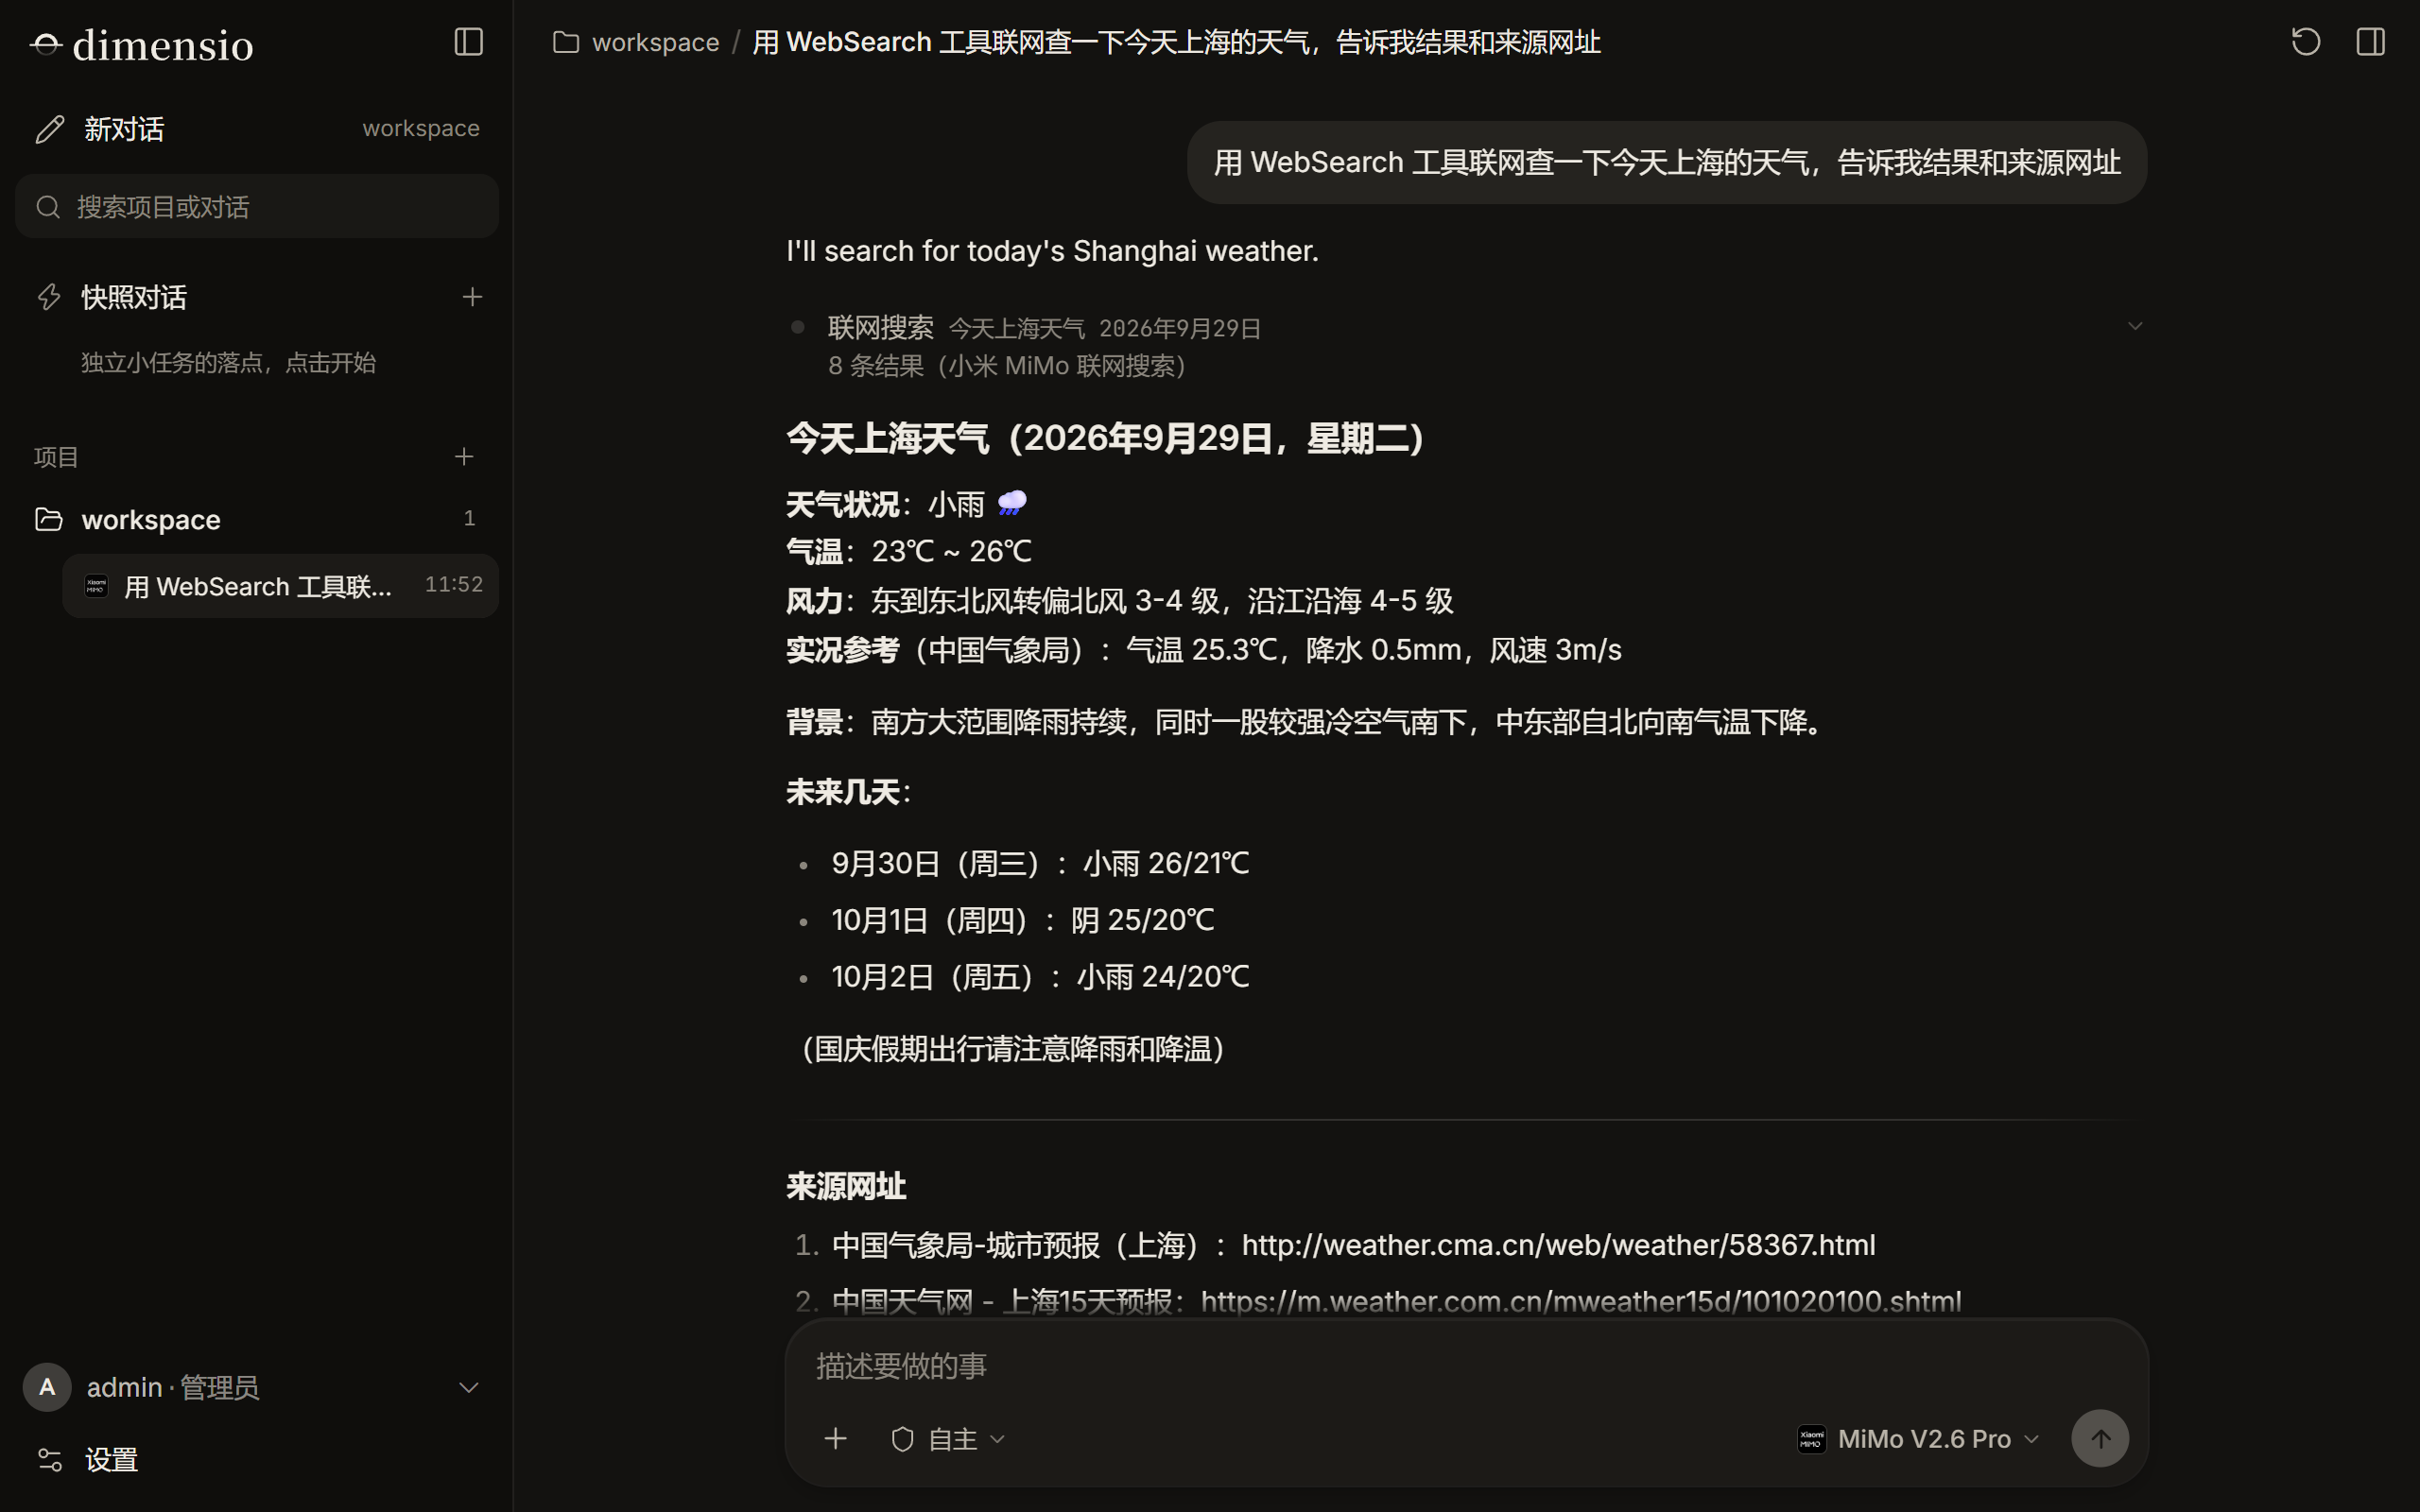Toggle the right side panel icon

2370,42
